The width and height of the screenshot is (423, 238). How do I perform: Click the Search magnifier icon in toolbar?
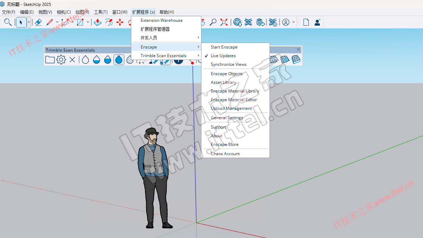click(x=8, y=23)
